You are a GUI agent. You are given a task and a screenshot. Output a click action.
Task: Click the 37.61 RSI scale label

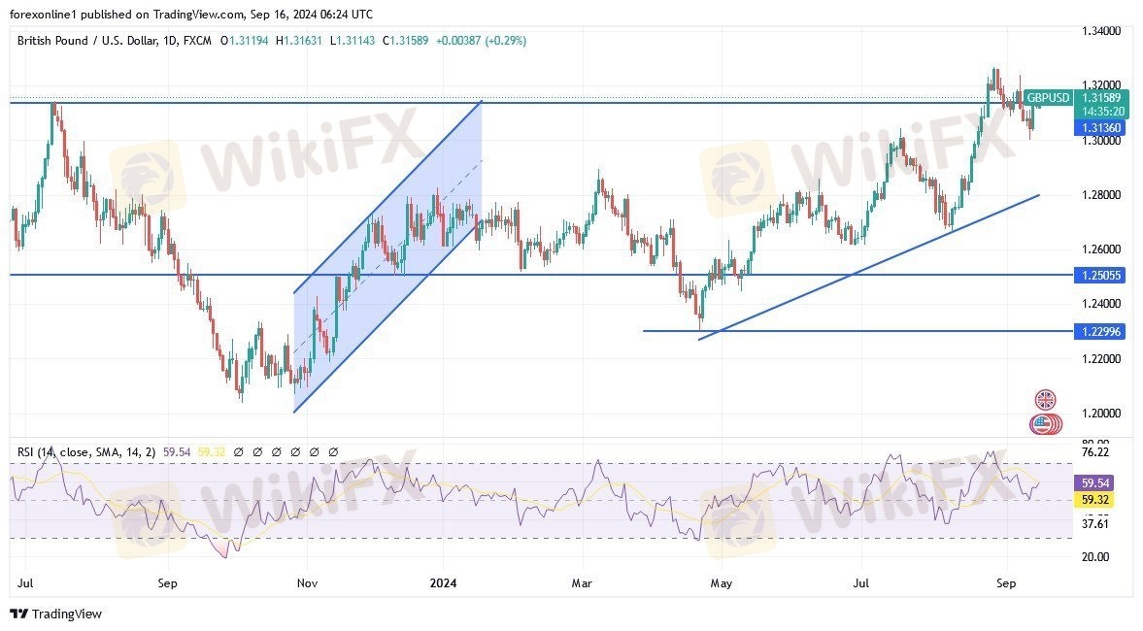(1094, 524)
